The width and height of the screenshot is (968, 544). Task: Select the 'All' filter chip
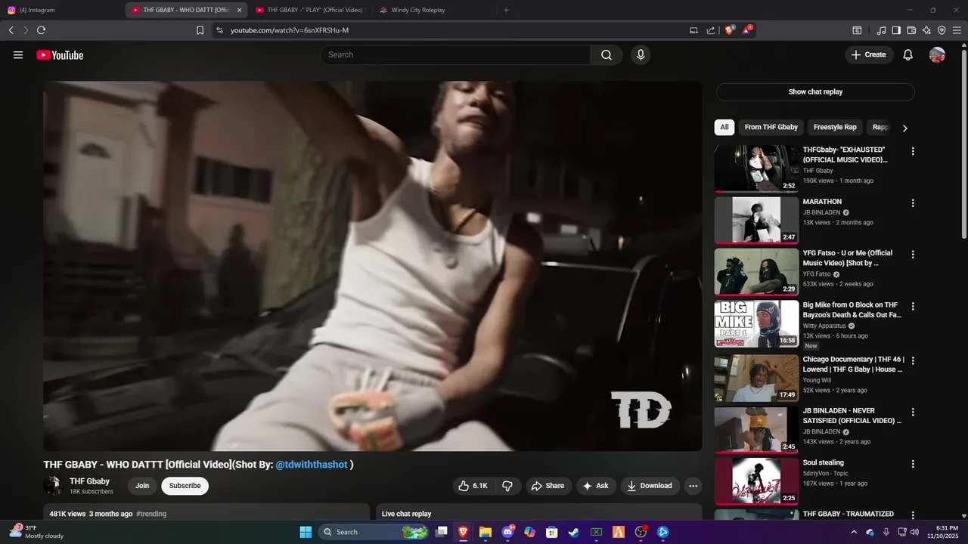tap(724, 127)
